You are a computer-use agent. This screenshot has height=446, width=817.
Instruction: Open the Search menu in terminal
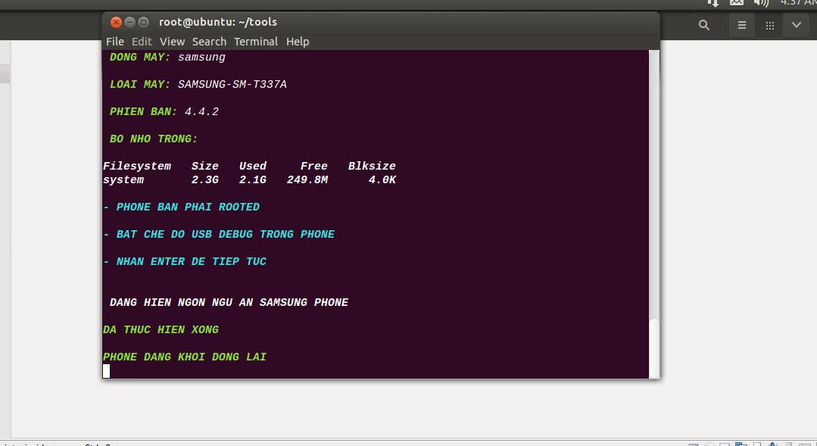point(209,42)
